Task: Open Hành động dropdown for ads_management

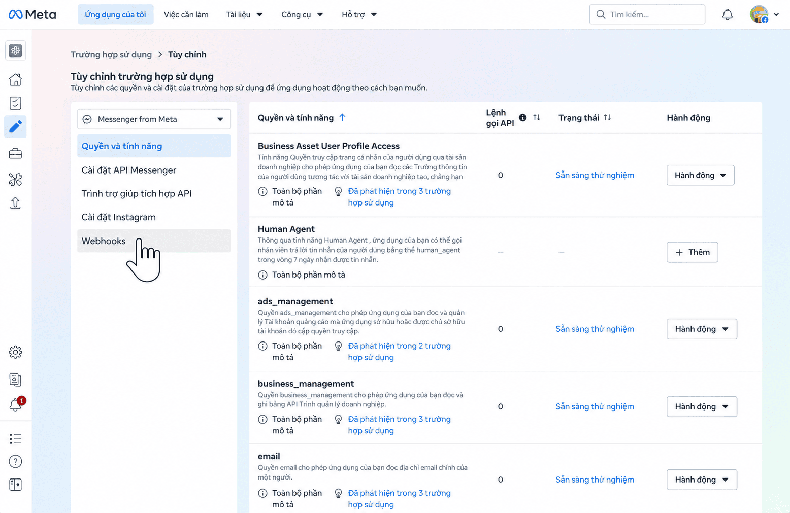Action: tap(702, 329)
